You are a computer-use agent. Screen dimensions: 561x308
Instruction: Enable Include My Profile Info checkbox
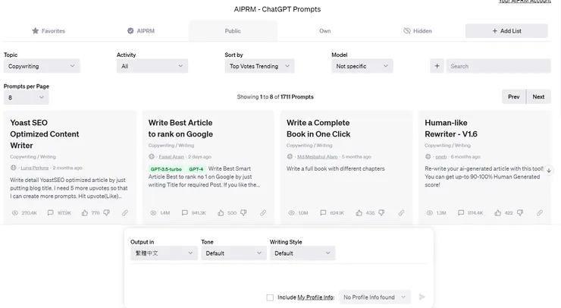270,297
